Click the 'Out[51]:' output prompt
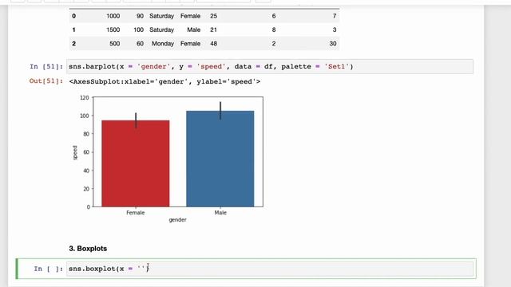The width and height of the screenshot is (511, 287). [x=46, y=81]
